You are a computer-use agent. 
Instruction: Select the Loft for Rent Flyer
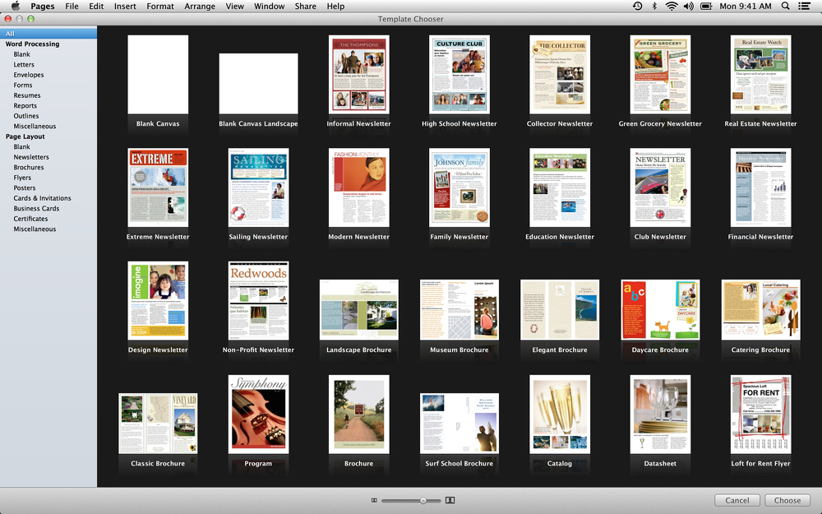760,414
